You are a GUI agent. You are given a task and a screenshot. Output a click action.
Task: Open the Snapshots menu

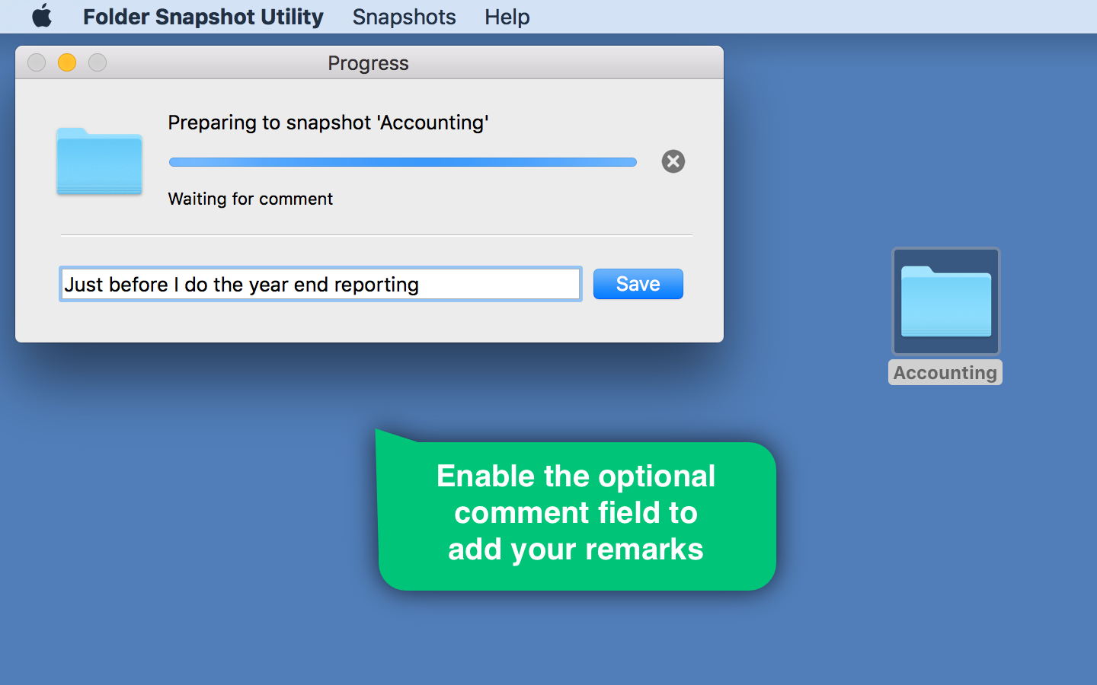click(x=404, y=17)
